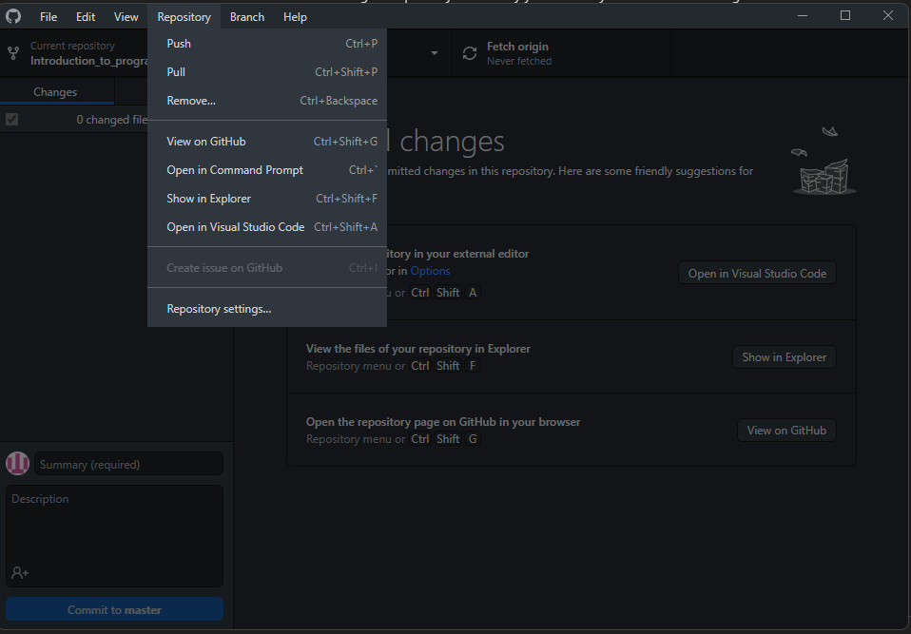This screenshot has width=911, height=634.
Task: Click the Open in Visual Studio Code button
Action: pos(757,273)
